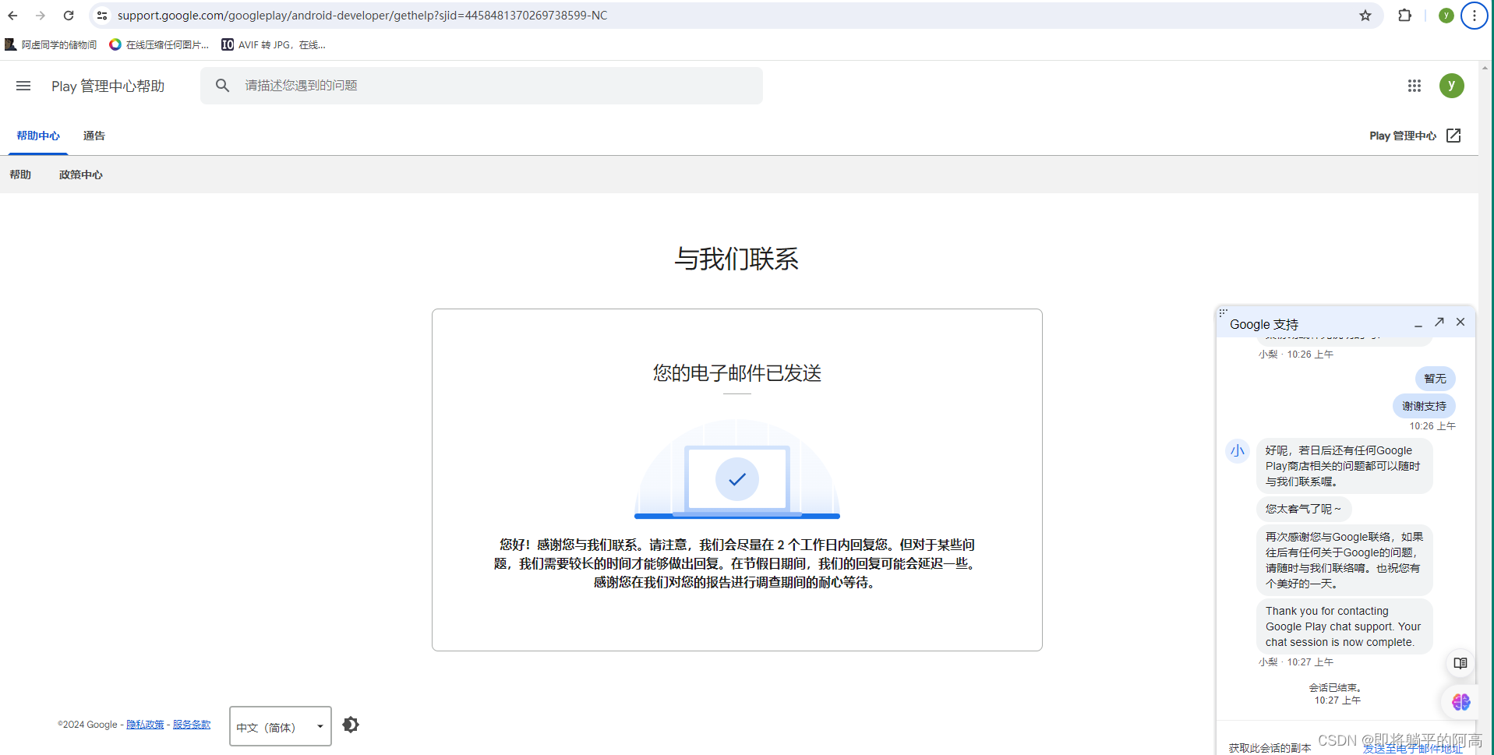Viewport: 1494px width, 755px height.
Task: Open the colorful brain assistant icon
Action: point(1460,702)
